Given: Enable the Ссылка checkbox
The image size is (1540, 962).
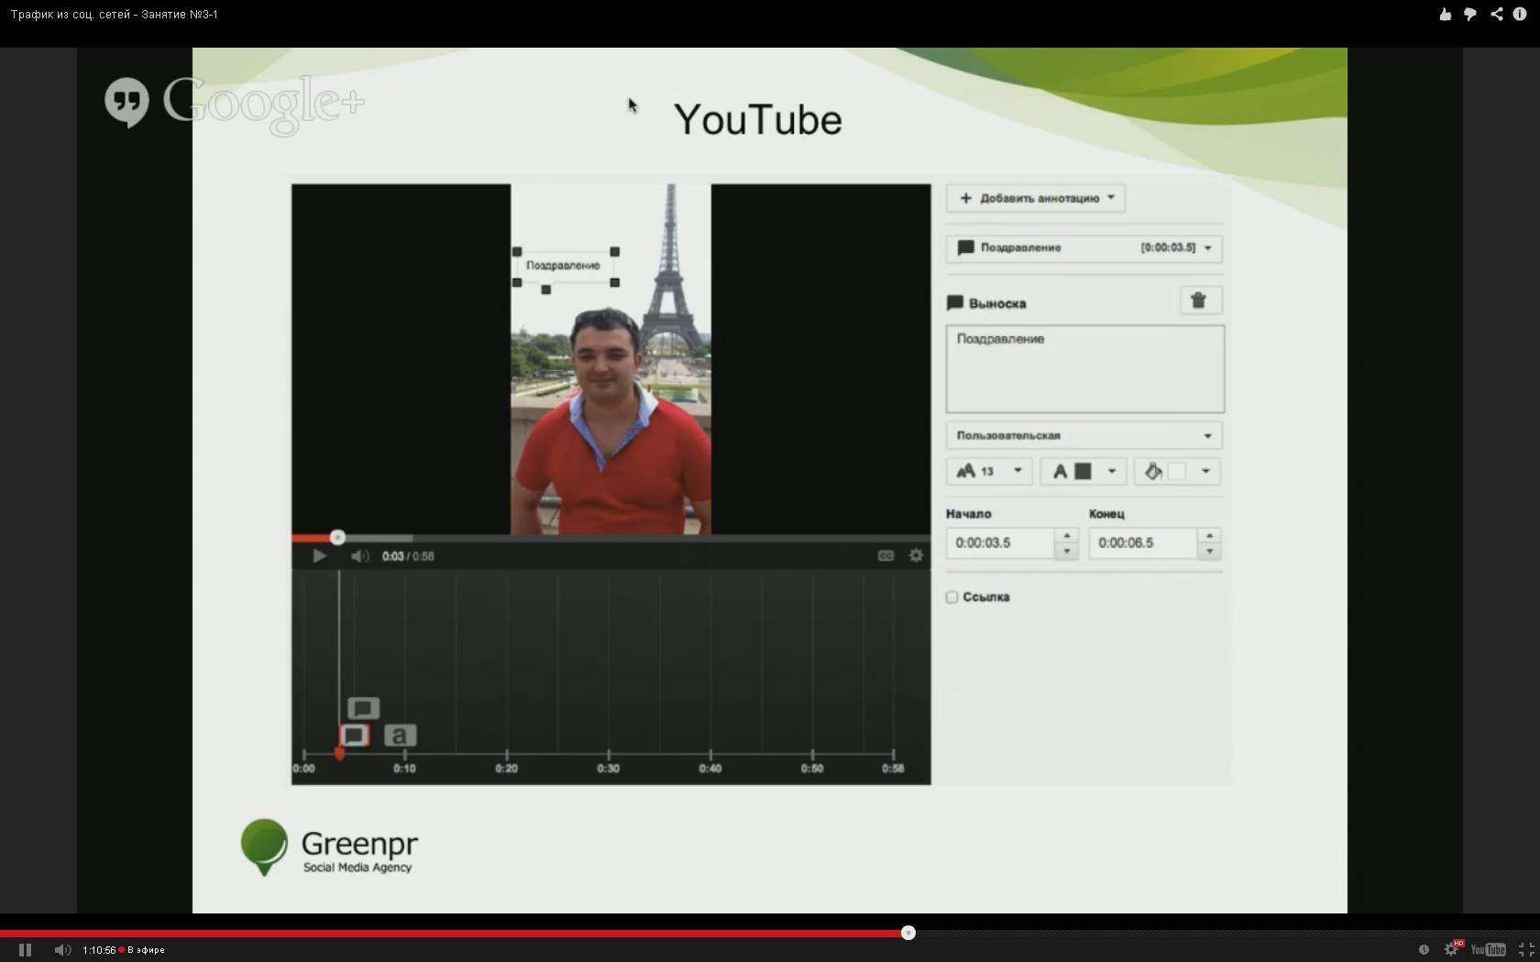Looking at the screenshot, I should [951, 597].
